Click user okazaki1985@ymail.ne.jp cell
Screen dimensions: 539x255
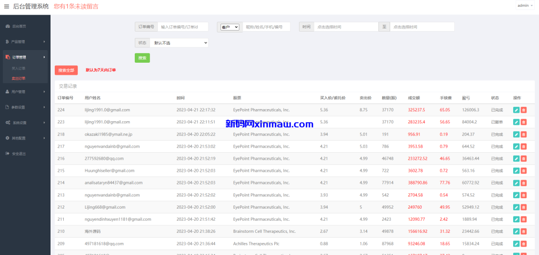point(108,134)
